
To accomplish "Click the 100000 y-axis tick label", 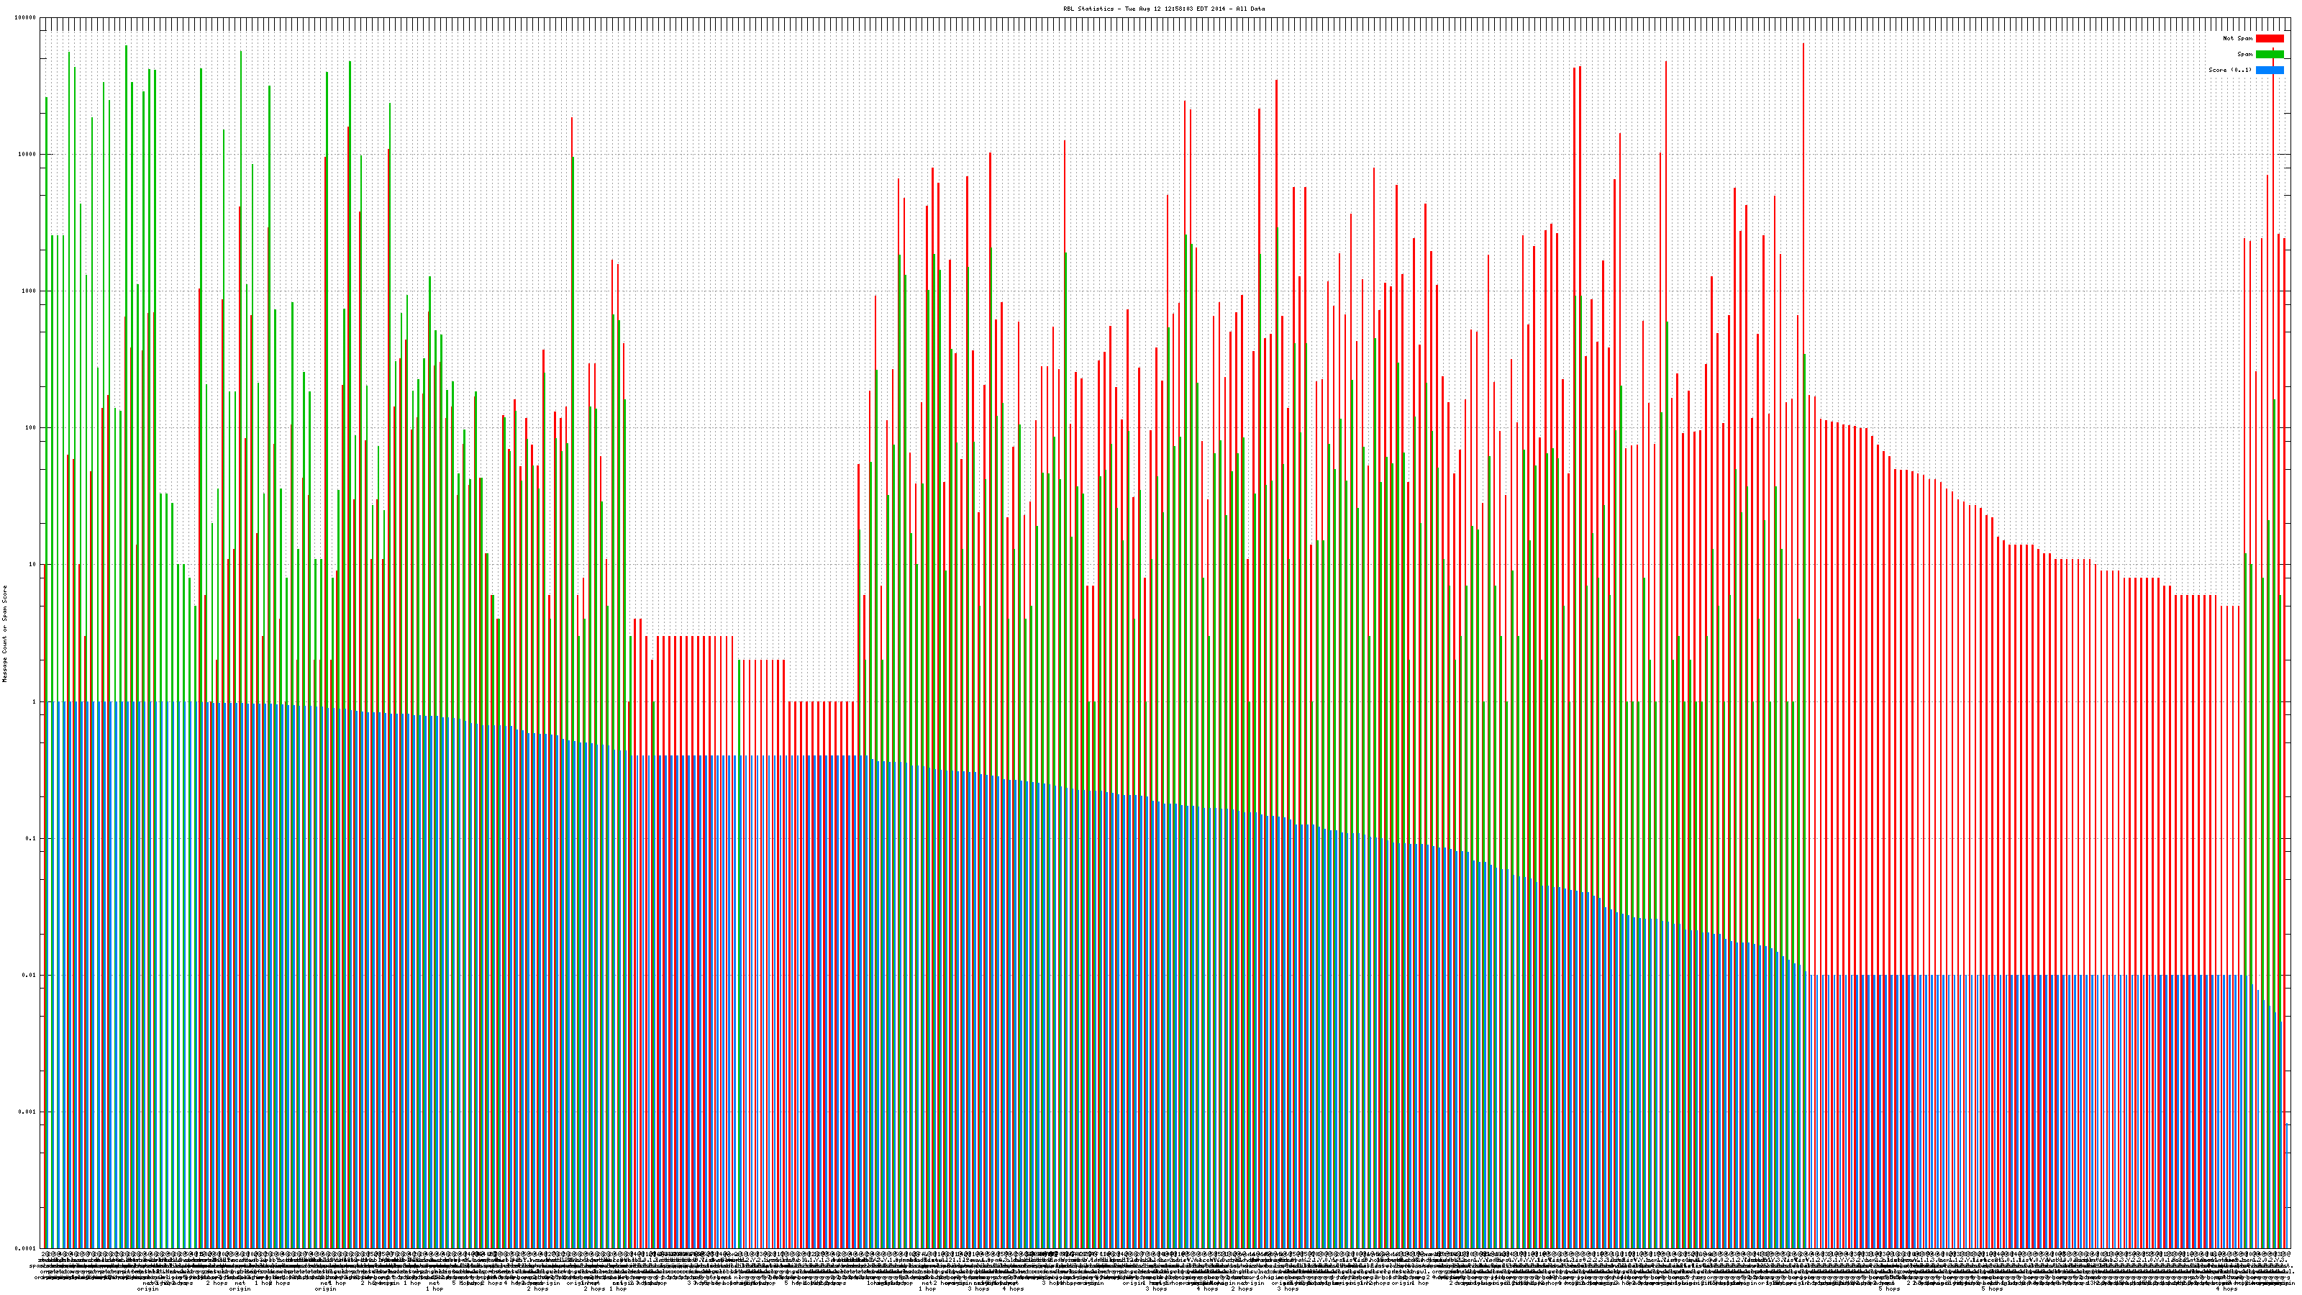I will (26, 18).
